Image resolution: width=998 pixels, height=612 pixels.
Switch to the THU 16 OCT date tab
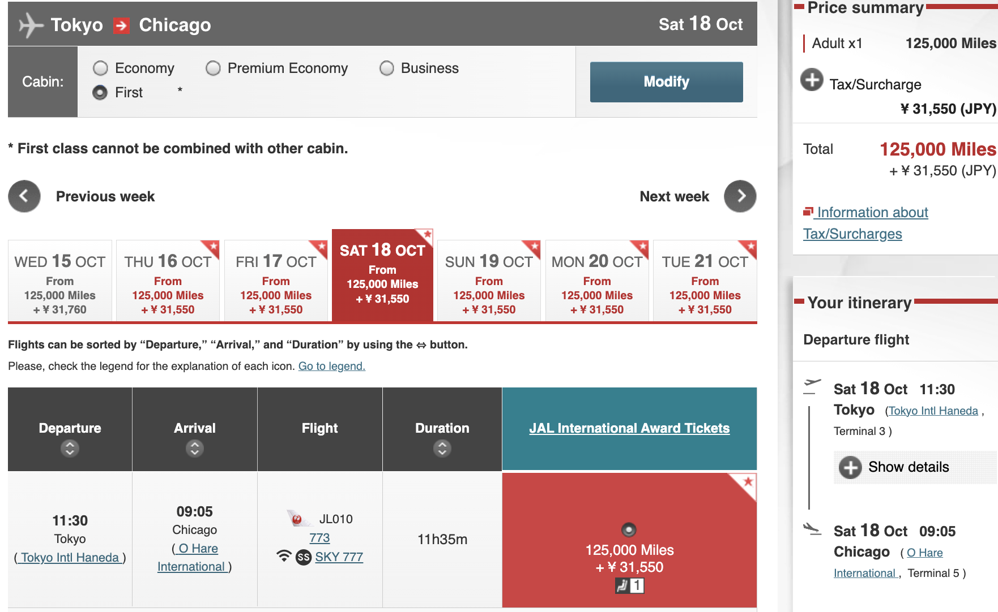[168, 281]
